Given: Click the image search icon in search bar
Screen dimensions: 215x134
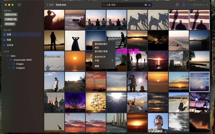Looking at the screenshot, I should (x=149, y=5).
